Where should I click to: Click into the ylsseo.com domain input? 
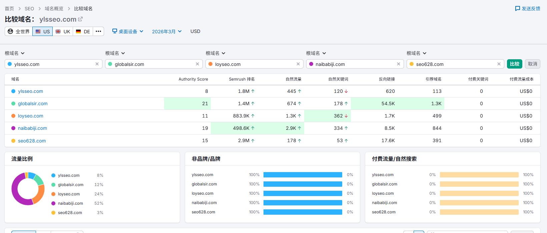[53, 64]
